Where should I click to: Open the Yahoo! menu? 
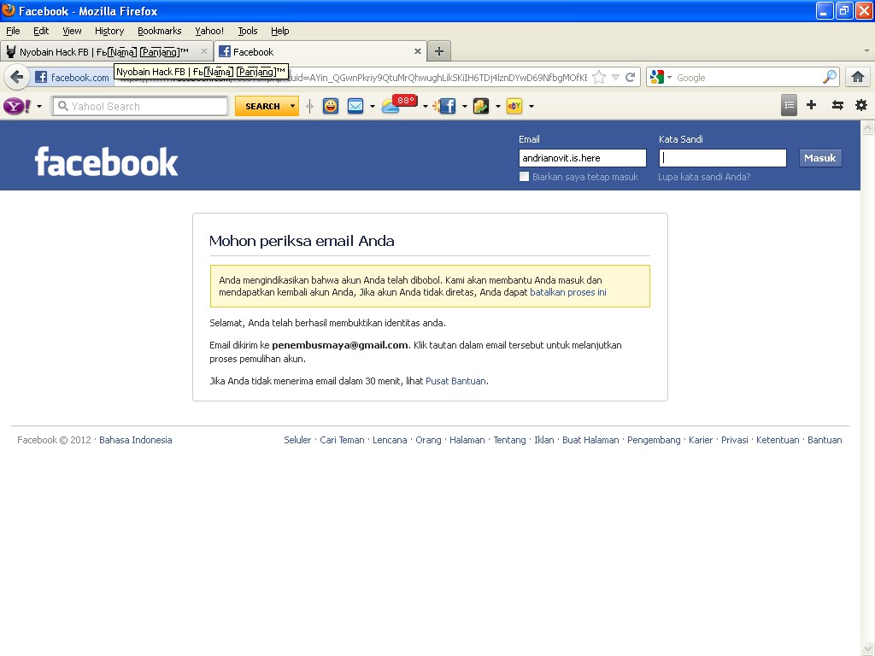209,31
